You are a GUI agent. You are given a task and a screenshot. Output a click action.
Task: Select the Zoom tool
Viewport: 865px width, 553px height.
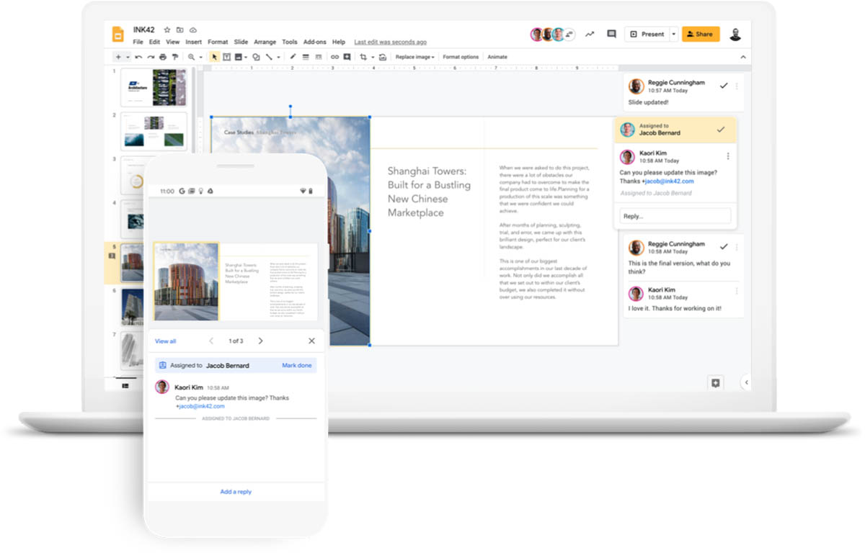coord(192,56)
